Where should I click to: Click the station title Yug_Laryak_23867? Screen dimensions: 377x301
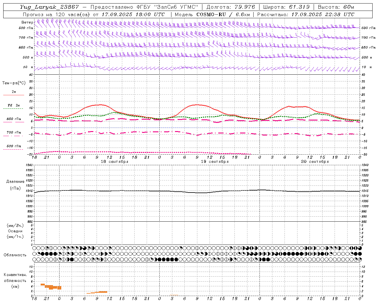coord(49,7)
